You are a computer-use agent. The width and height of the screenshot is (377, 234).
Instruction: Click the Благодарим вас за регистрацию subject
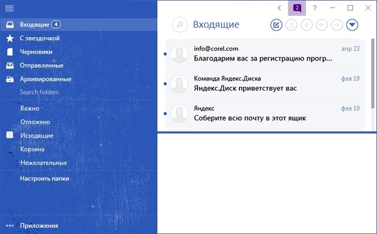[263, 58]
